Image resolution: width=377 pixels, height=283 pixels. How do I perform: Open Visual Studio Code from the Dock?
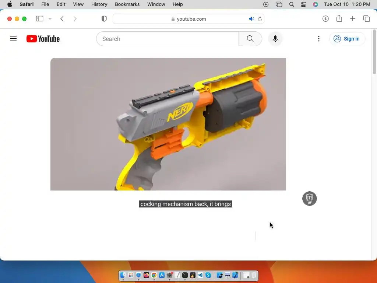coord(200,275)
